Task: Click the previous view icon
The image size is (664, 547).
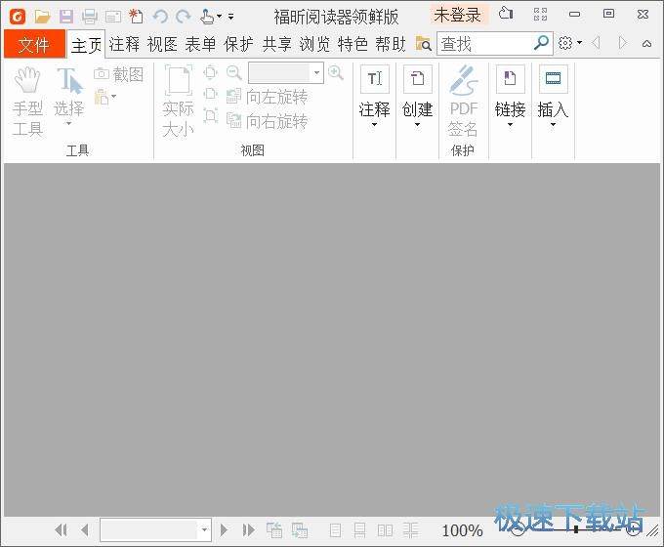Action: pos(274,530)
